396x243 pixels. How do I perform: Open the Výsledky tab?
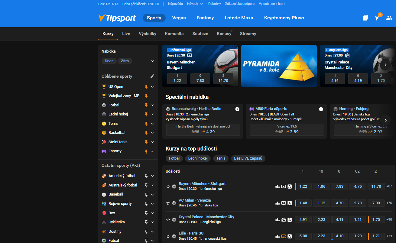tap(148, 34)
